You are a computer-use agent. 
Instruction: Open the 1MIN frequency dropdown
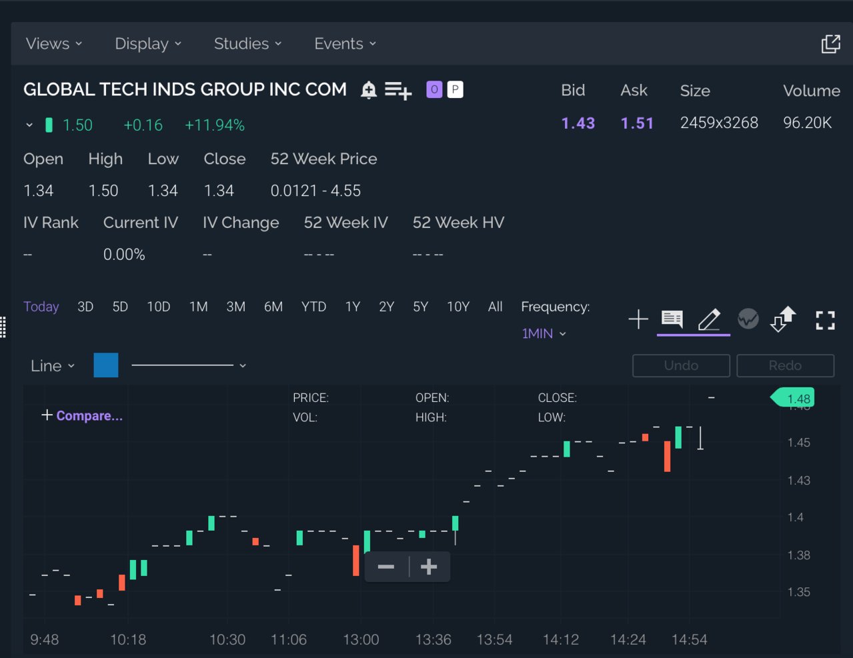(x=544, y=333)
